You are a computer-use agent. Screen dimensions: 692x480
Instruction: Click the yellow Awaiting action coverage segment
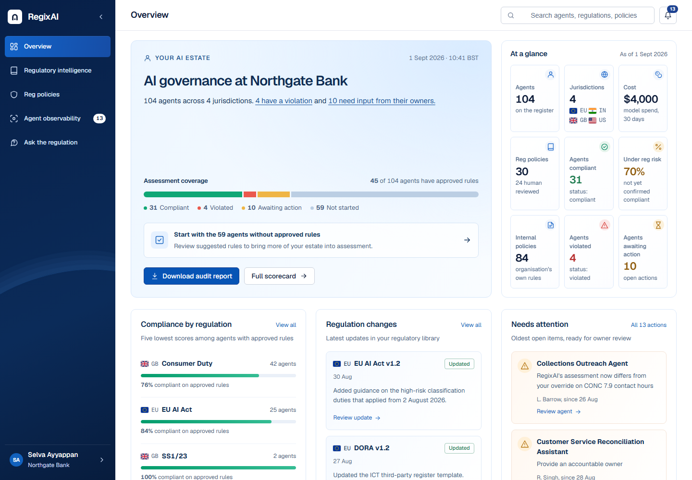click(x=273, y=194)
